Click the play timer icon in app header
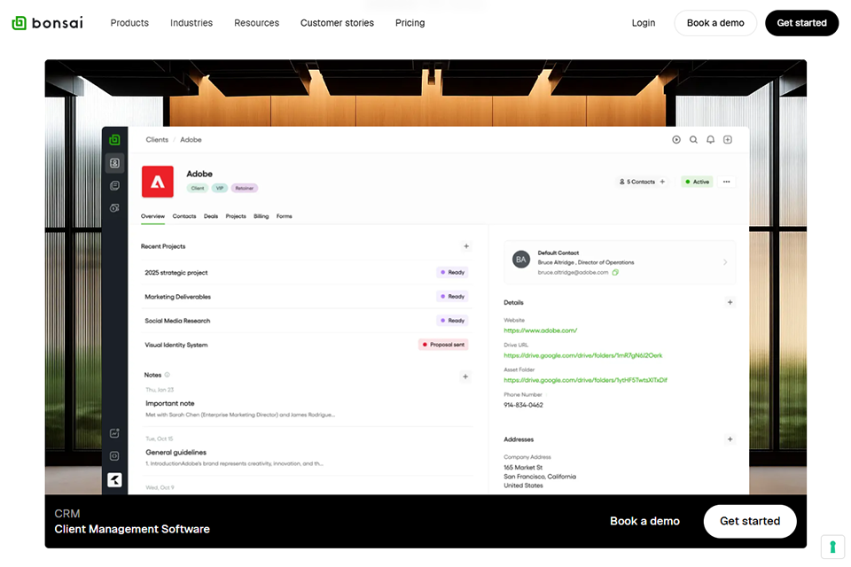 (x=676, y=139)
